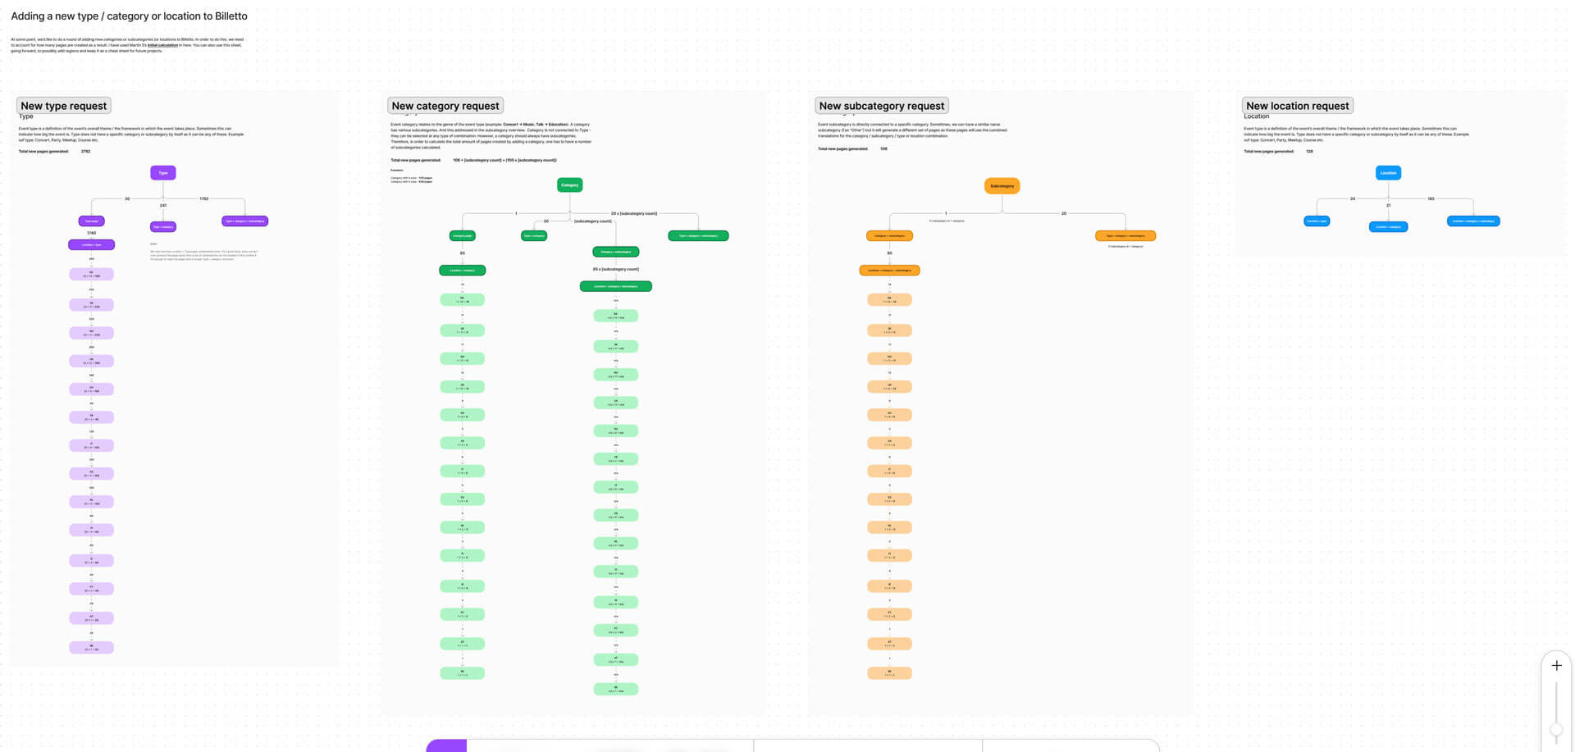Click the '20 x [subcategory count]' connector label
Image resolution: width=1575 pixels, height=752 pixels.
(634, 214)
